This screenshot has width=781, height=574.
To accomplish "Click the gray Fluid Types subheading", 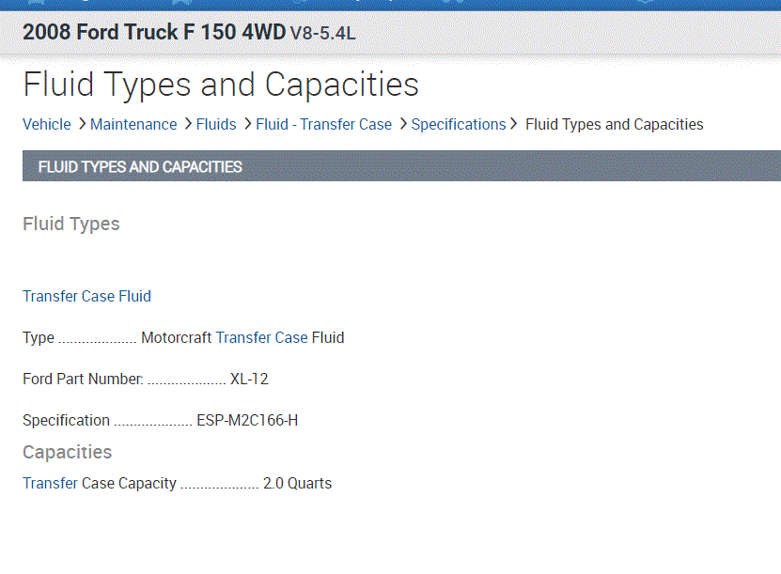I will (x=71, y=224).
